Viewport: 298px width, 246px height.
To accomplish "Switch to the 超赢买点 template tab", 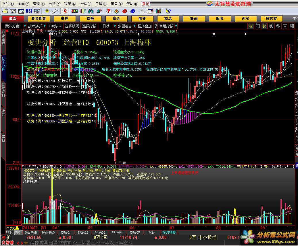I will [x=48, y=232].
